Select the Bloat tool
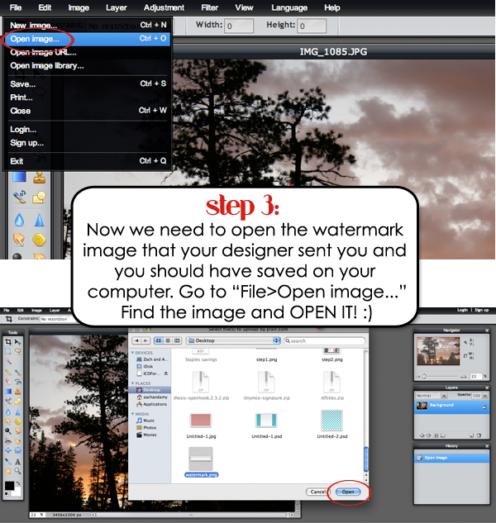Screen dimensions: 496x523 pyautogui.click(x=8, y=450)
